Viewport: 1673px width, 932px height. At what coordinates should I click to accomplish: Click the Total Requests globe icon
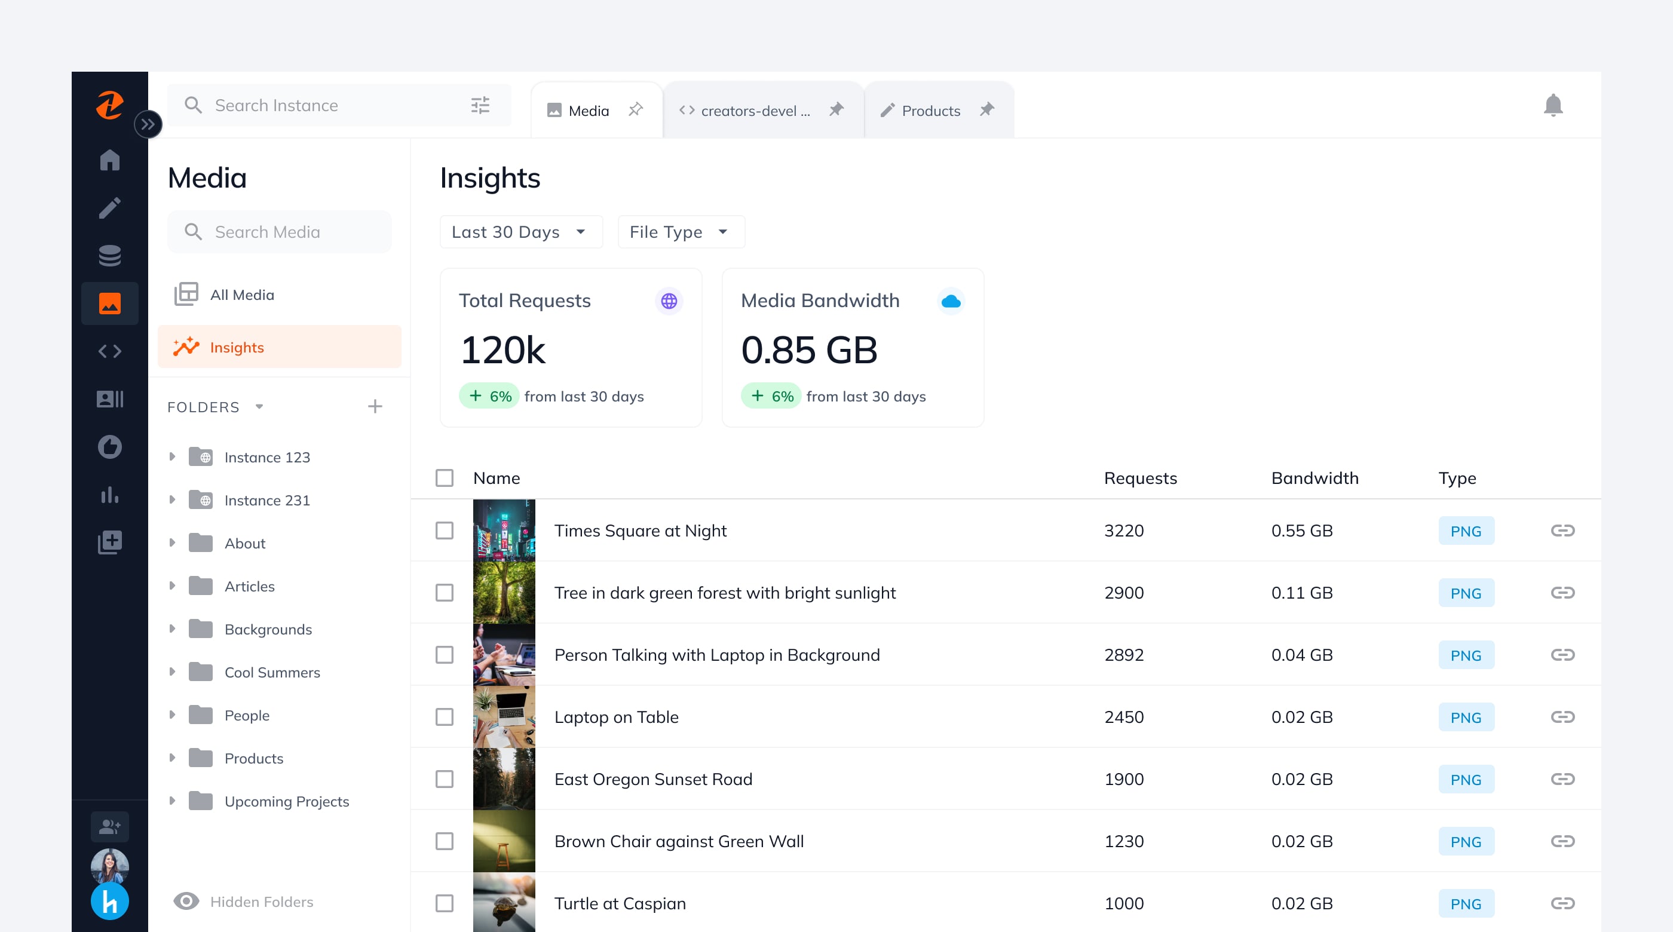pyautogui.click(x=669, y=301)
